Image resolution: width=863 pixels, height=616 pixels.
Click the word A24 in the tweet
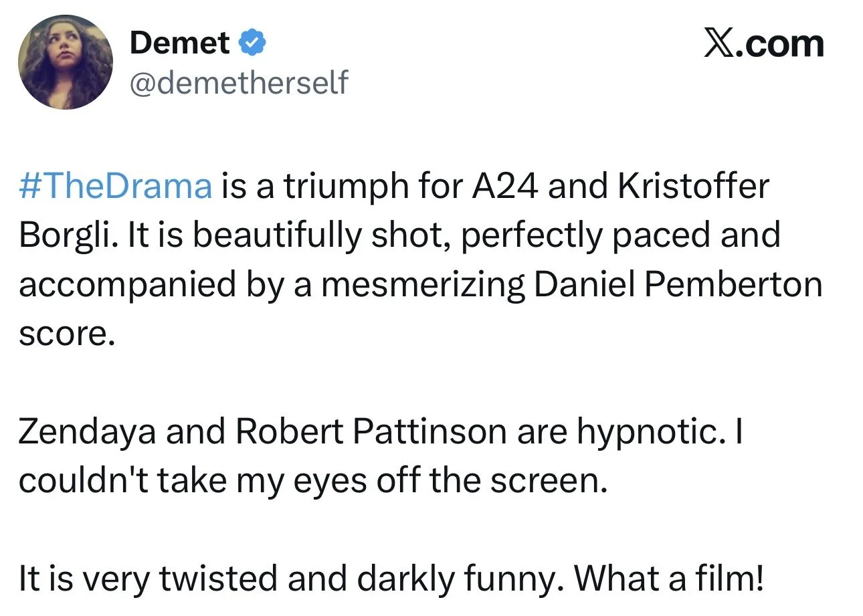coord(506,187)
